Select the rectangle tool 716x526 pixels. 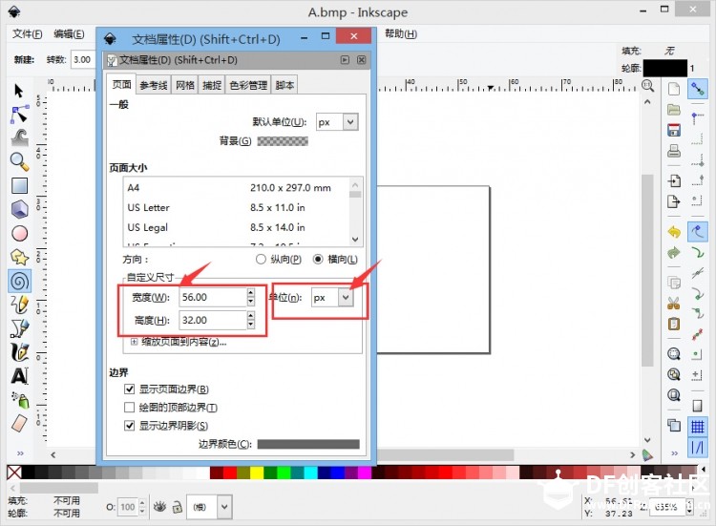(x=19, y=185)
